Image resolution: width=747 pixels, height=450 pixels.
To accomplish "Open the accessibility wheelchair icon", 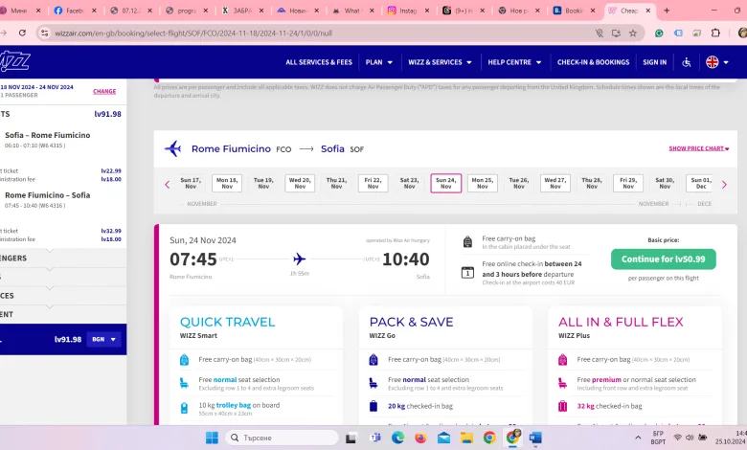I will [687, 62].
